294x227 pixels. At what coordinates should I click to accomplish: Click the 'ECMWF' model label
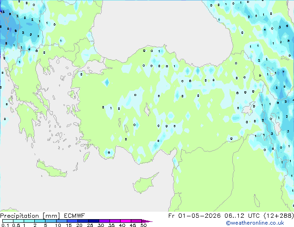74,216
